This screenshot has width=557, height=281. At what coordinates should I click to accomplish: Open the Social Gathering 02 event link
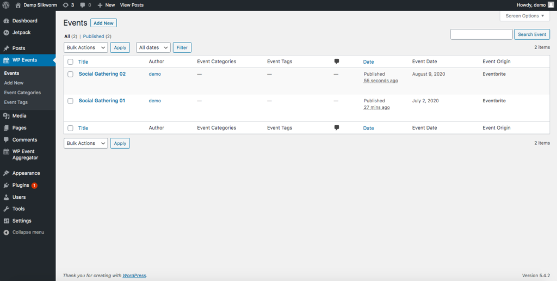(102, 74)
